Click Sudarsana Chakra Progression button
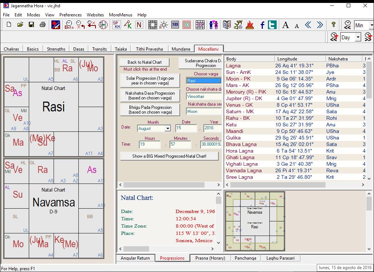The width and height of the screenshot is (374, 272). (x=200, y=63)
